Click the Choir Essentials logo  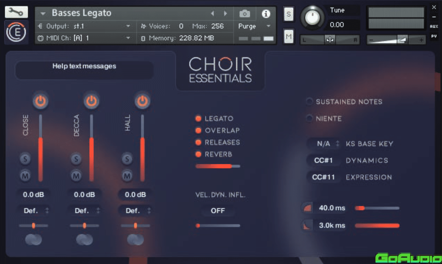(220, 70)
